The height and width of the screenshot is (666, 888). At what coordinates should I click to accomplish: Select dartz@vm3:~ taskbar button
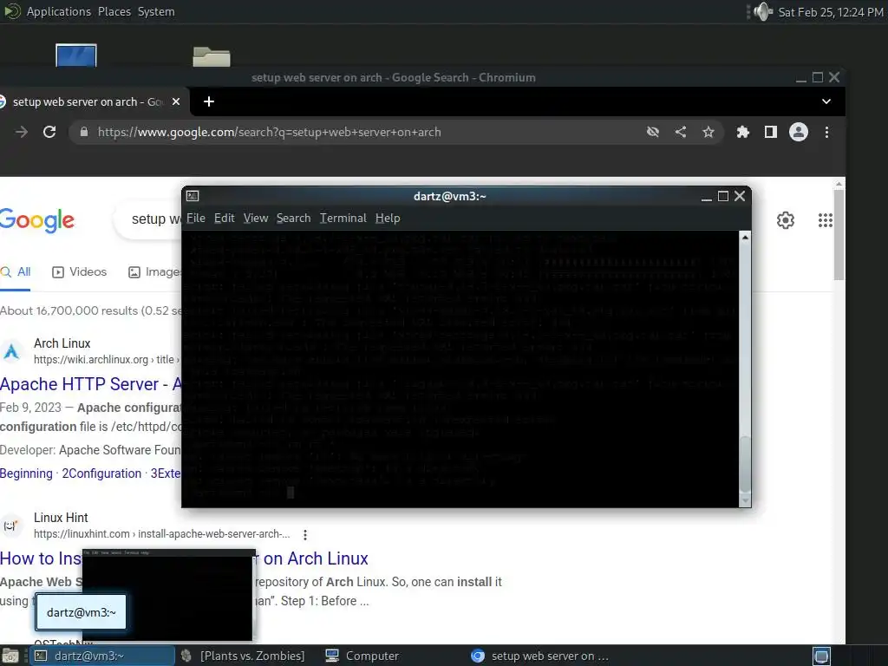pos(102,656)
